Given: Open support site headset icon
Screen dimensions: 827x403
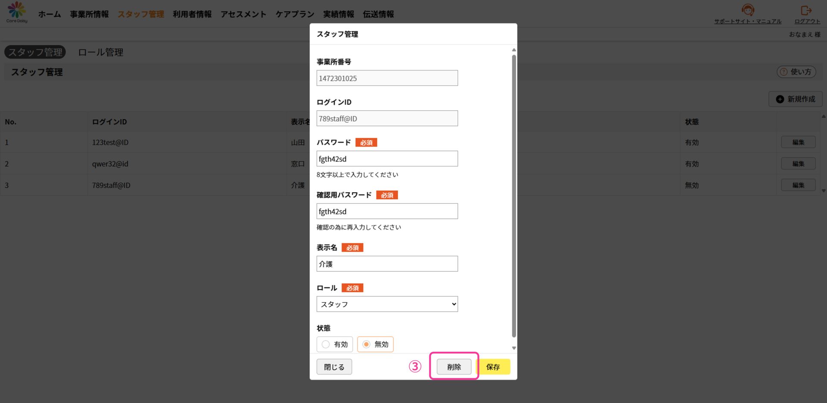Looking at the screenshot, I should tap(748, 10).
